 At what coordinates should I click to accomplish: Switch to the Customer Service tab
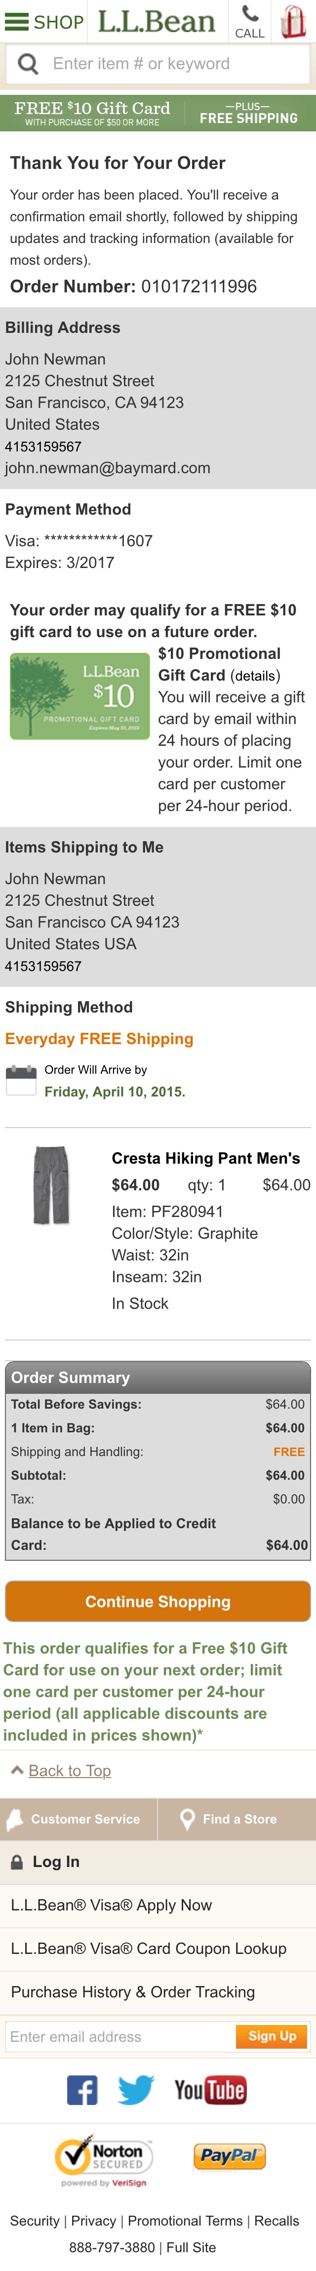79,1818
